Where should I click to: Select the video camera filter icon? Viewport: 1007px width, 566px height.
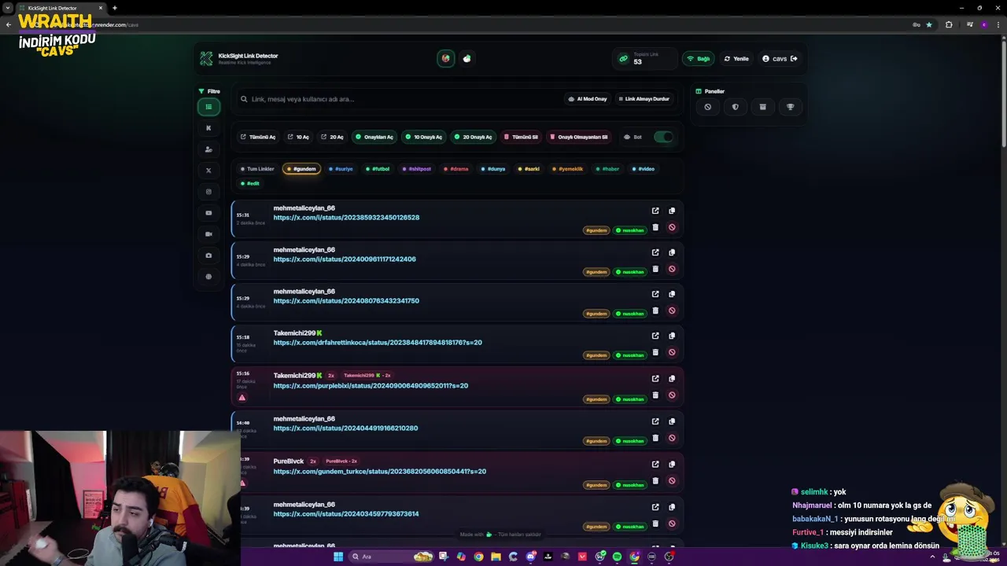point(208,234)
